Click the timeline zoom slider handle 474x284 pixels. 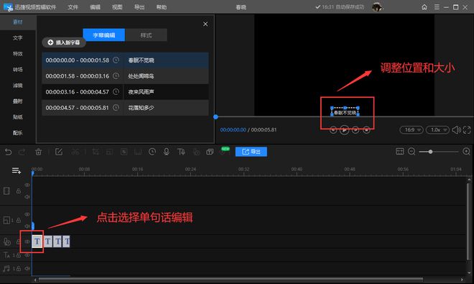click(x=430, y=152)
